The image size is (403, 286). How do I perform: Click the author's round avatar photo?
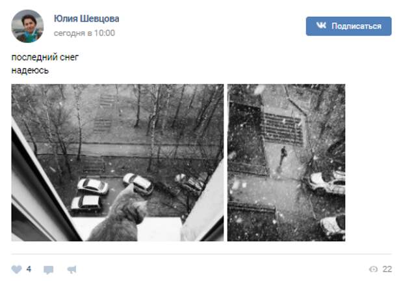(x=27, y=26)
